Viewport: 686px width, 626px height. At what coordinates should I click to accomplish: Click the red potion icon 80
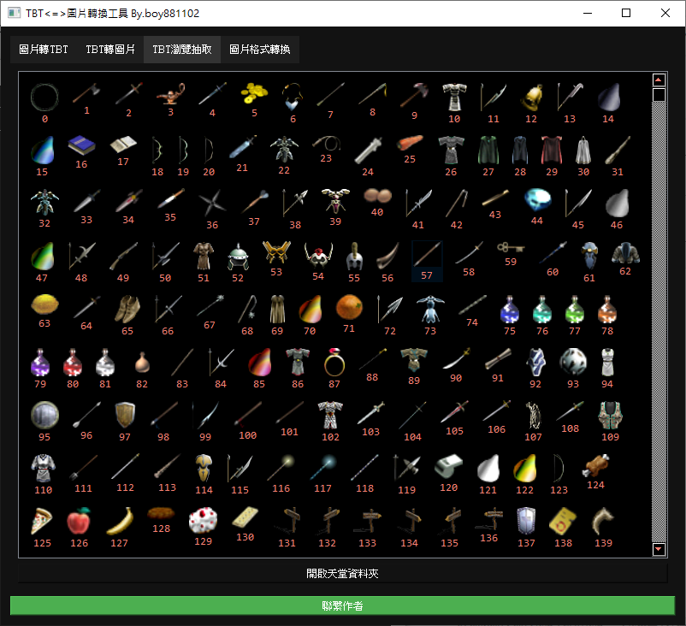(73, 362)
